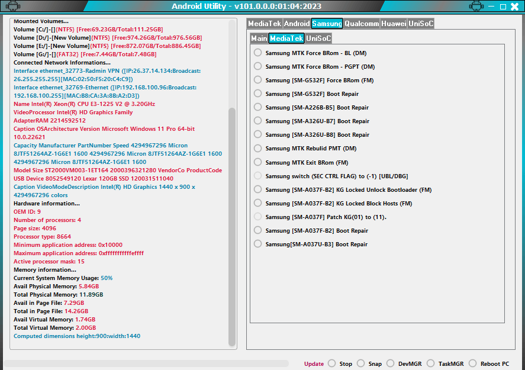Toggle the Snap option

(362, 363)
